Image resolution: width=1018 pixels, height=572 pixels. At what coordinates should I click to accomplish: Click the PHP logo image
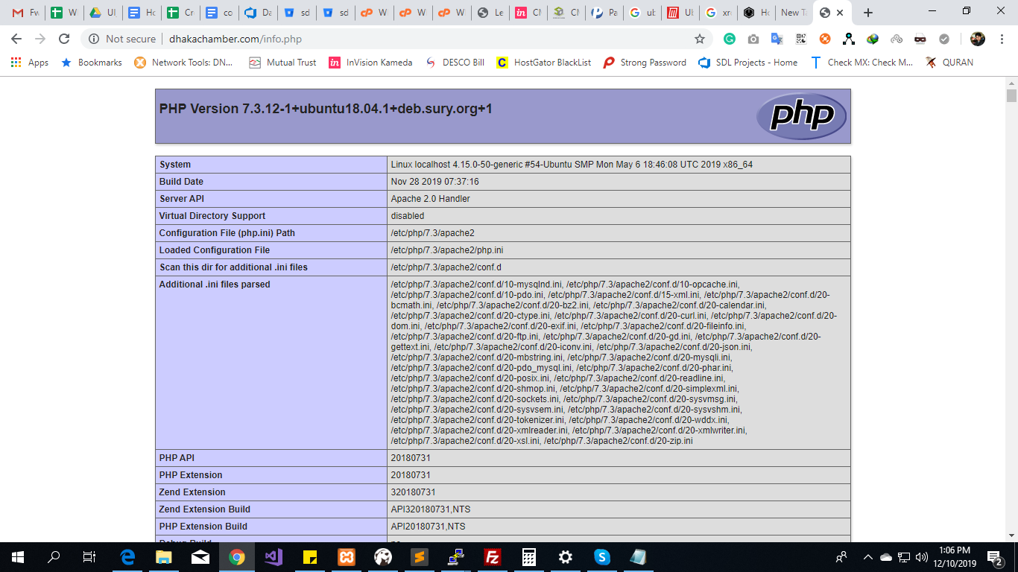801,116
